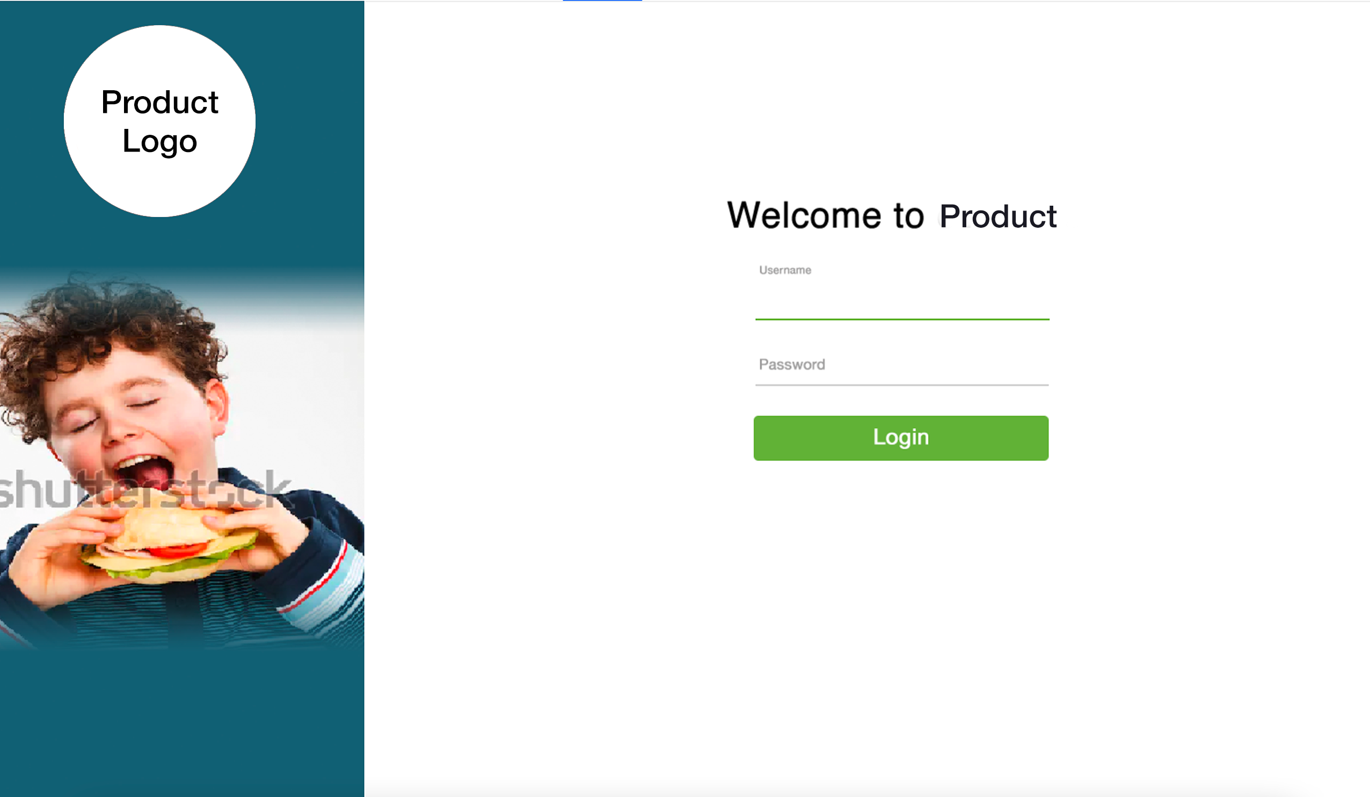The height and width of the screenshot is (797, 1370).
Task: Click the green Login button
Action: tap(901, 438)
